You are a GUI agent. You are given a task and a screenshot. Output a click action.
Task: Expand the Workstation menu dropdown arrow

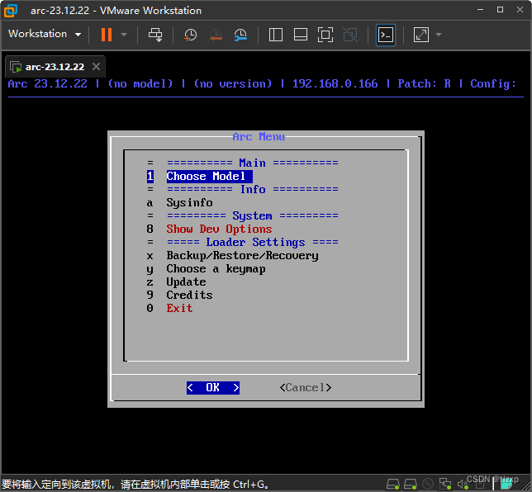click(x=78, y=35)
